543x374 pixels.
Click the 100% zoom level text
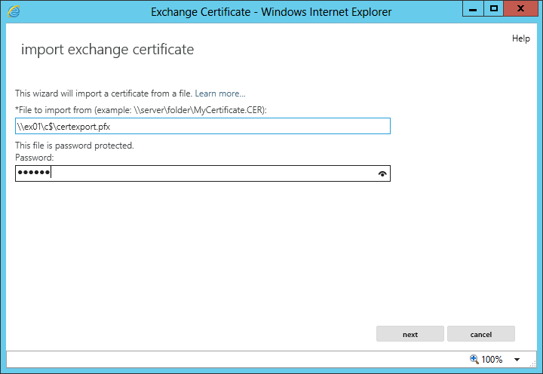coord(492,360)
